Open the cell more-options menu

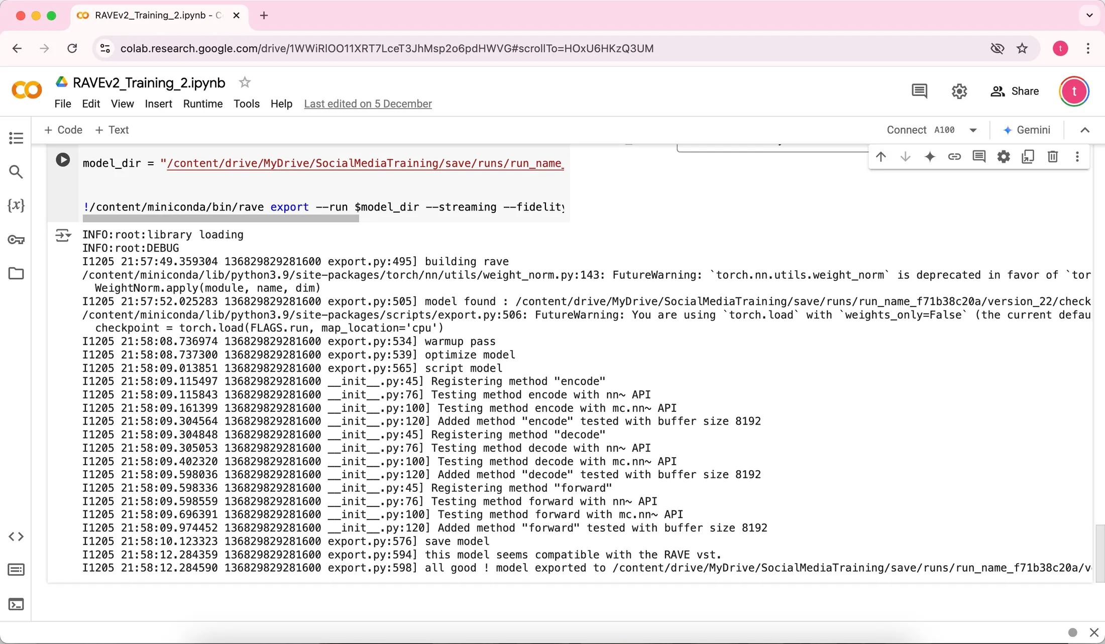tap(1077, 157)
